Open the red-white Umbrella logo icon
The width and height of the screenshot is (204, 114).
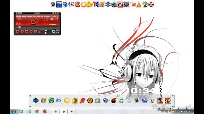[x=151, y=4]
